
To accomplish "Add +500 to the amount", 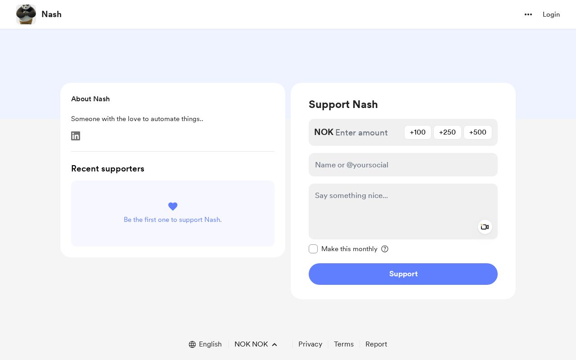I will pyautogui.click(x=477, y=132).
